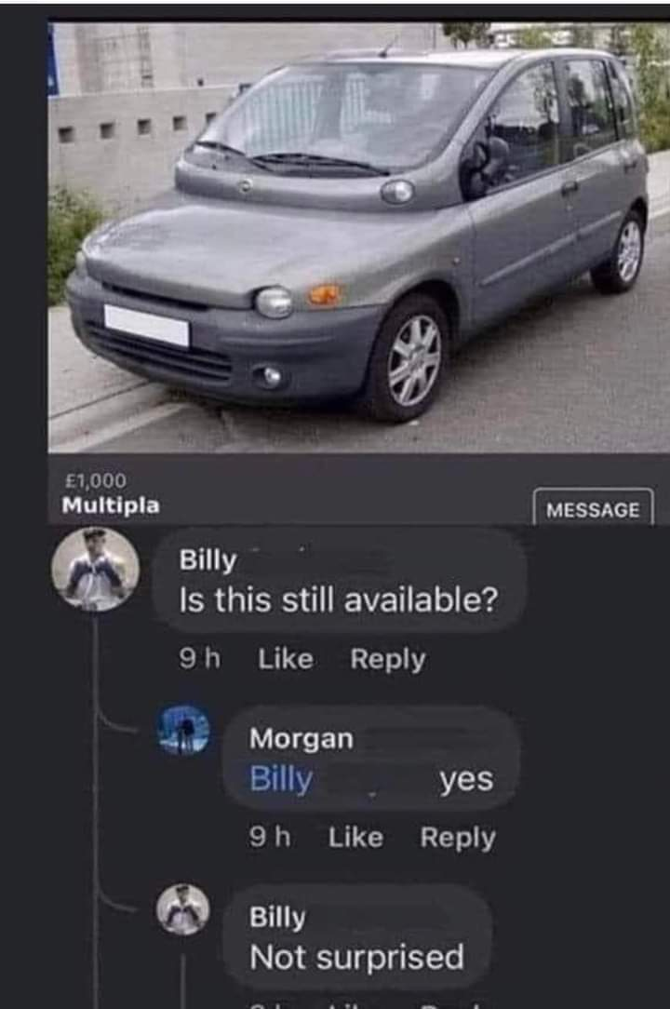
Task: Open the Multipla car listing photo
Action: click(358, 236)
